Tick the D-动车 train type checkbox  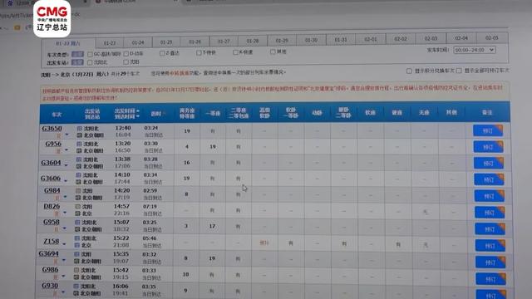coord(126,53)
